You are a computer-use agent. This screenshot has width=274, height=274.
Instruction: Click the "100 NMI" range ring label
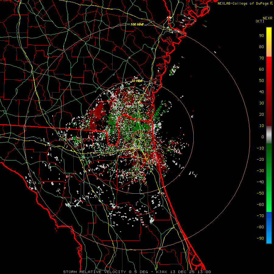point(137,24)
